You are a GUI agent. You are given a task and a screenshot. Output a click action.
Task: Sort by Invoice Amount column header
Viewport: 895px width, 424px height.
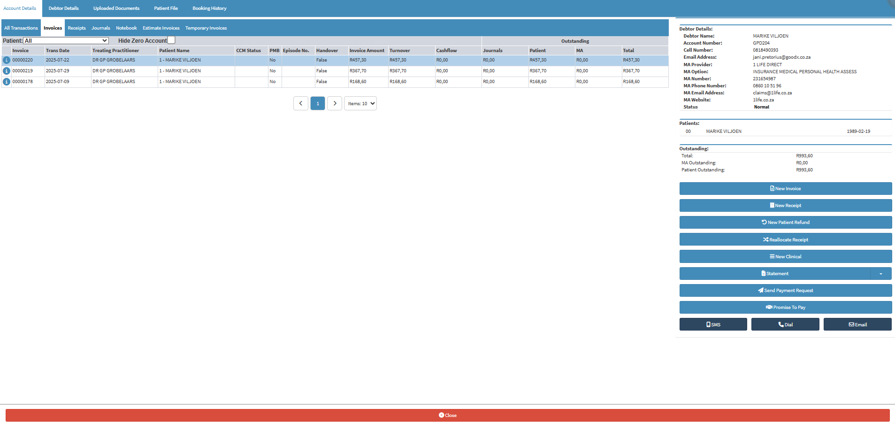point(367,51)
